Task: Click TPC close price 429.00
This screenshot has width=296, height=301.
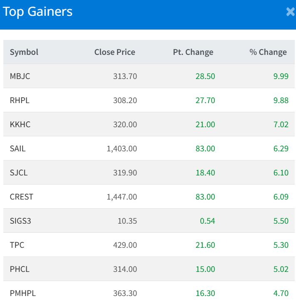Action: tap(125, 245)
